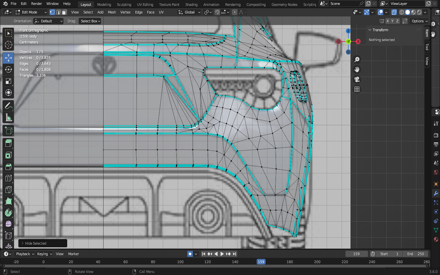This screenshot has height=275, width=440.
Task: Enable edge select mode
Action: (x=58, y=12)
